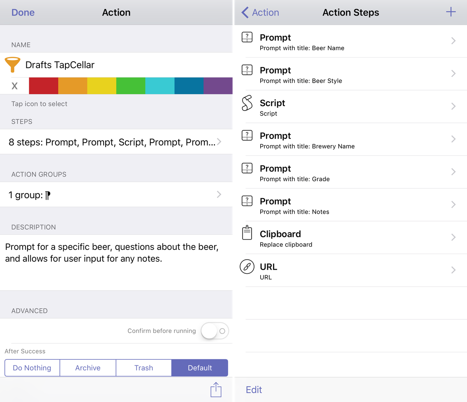Select Archive segment after success

(x=88, y=368)
